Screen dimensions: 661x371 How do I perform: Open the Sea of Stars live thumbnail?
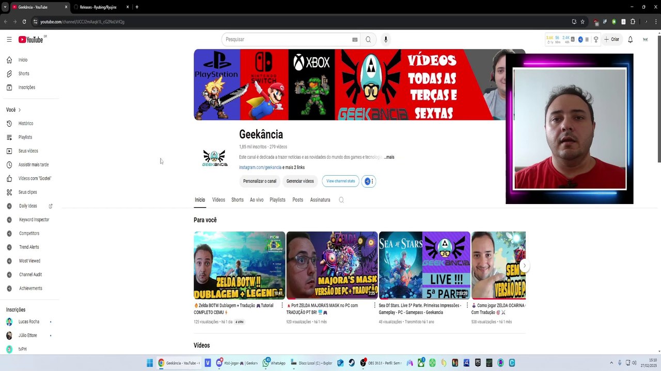424,265
